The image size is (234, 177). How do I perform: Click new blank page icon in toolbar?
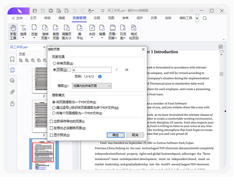(x=67, y=11)
